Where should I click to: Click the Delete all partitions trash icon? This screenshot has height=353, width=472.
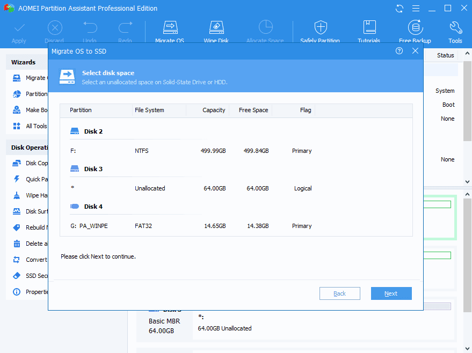click(17, 244)
